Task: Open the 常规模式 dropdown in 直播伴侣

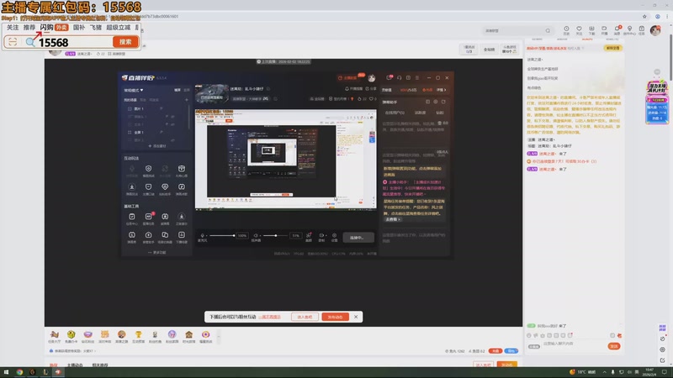Action: (x=134, y=91)
